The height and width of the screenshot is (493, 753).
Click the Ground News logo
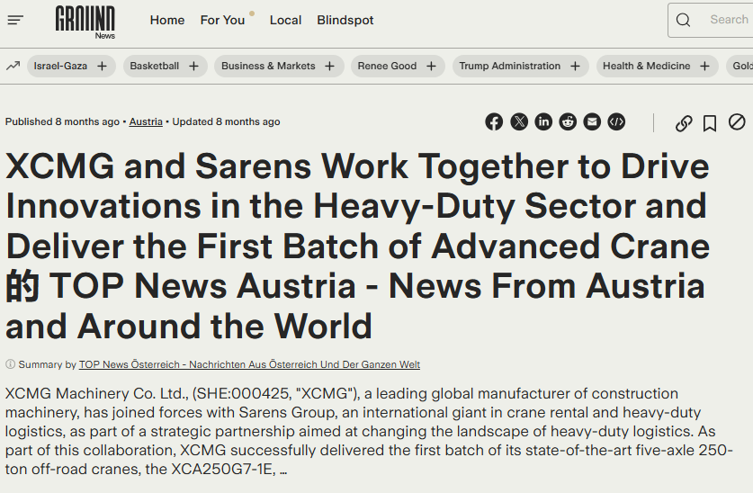(x=85, y=21)
